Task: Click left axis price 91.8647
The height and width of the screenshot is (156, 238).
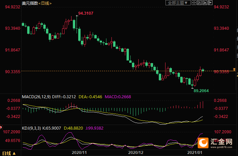Action: tap(13, 50)
